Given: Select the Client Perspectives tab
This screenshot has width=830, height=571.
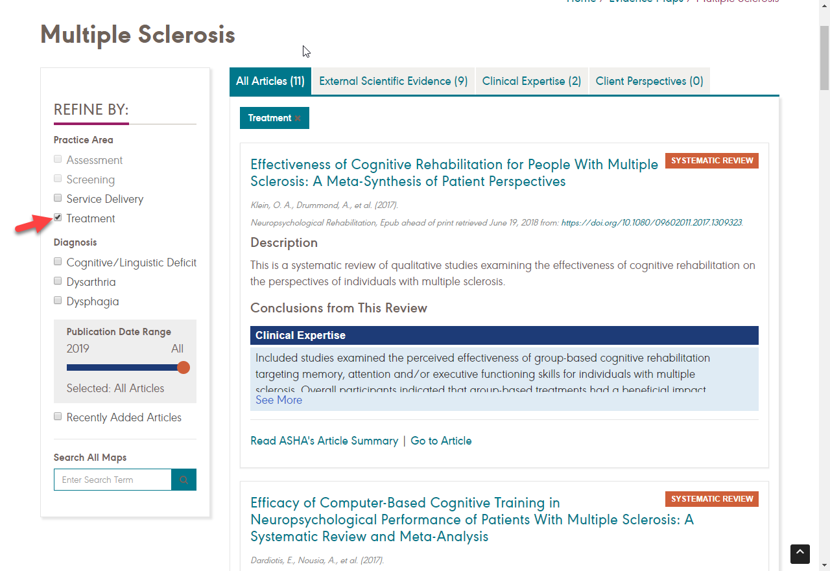Looking at the screenshot, I should coord(649,81).
